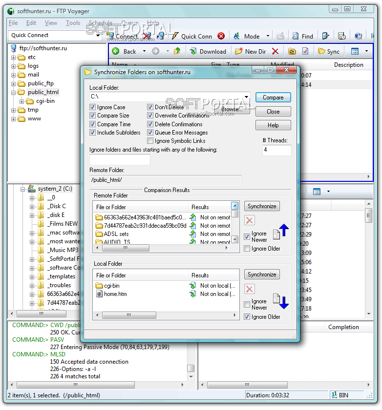Toggle remote Ignore Newer checkbox
The height and width of the screenshot is (410, 382).
coord(247,236)
